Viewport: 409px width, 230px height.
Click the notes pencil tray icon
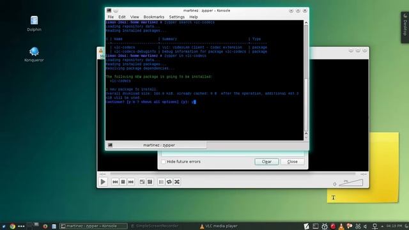coord(307,226)
